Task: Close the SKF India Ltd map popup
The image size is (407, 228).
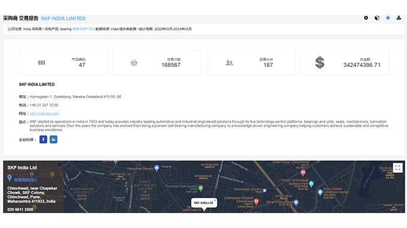Action: point(215,200)
